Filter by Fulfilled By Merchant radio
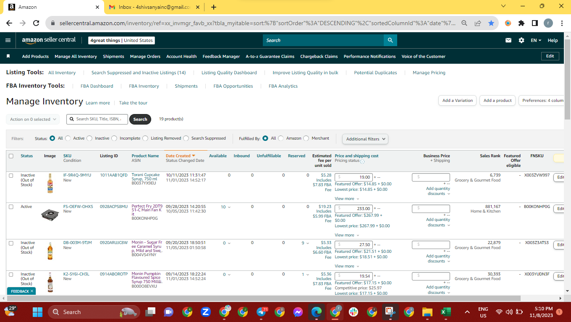Viewport: 571px width, 322px height. (306, 138)
